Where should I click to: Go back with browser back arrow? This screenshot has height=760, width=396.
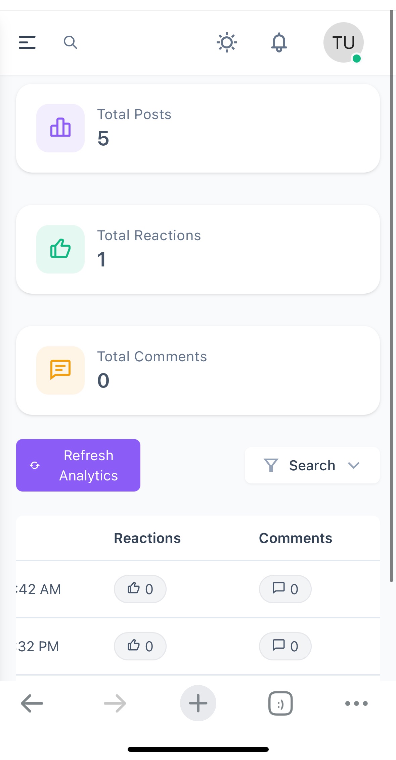(32, 703)
